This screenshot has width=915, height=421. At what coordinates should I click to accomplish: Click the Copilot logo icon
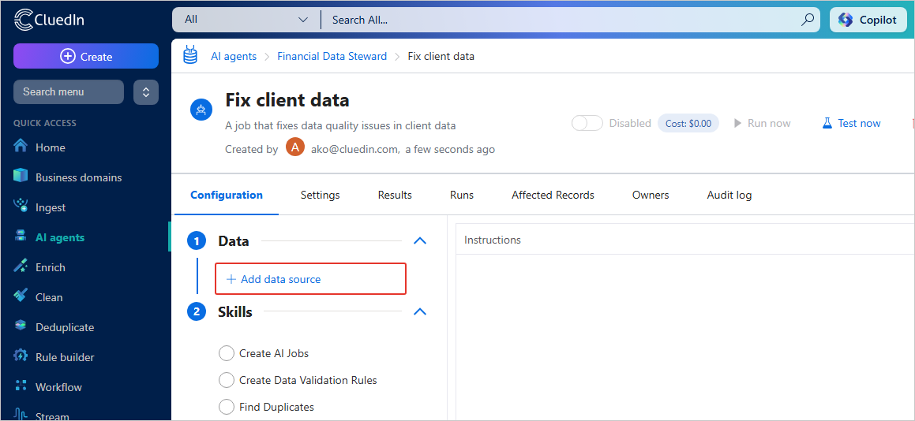pyautogui.click(x=845, y=20)
